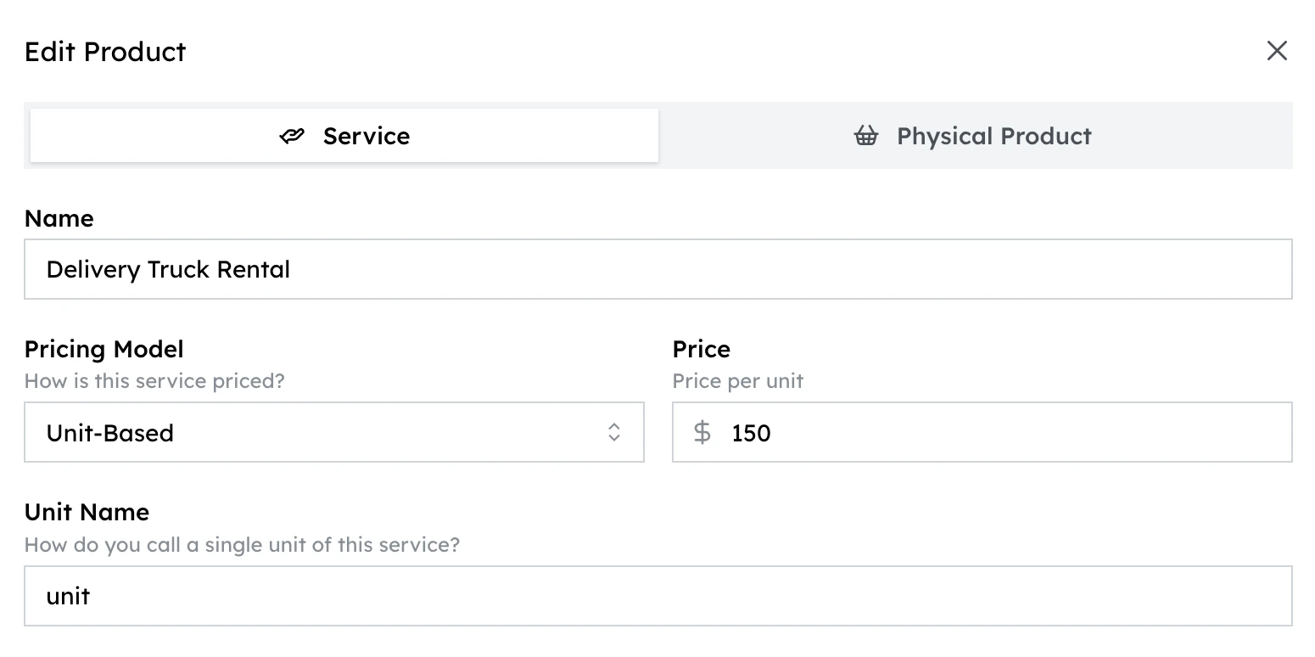Image resolution: width=1315 pixels, height=657 pixels.
Task: Click the up-down chevron in Pricing Model
Action: (614, 432)
